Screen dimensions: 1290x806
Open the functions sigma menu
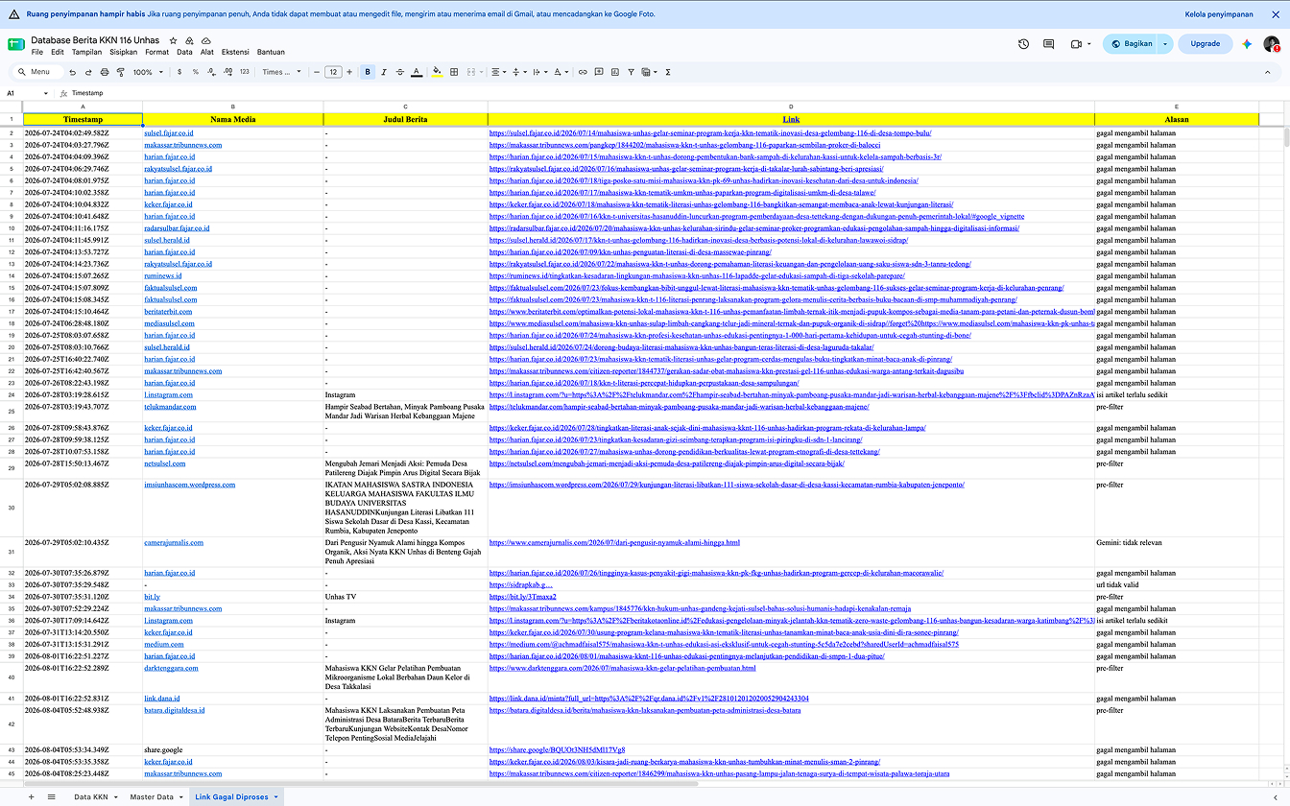point(667,72)
